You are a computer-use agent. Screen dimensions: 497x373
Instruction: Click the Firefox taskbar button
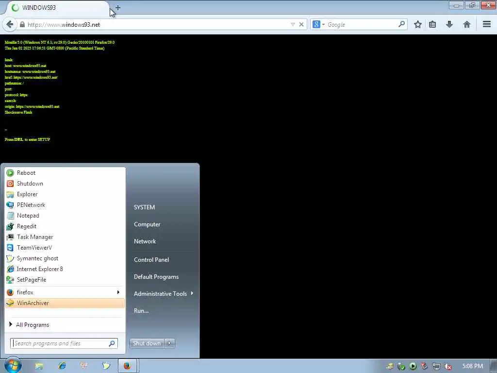click(128, 366)
